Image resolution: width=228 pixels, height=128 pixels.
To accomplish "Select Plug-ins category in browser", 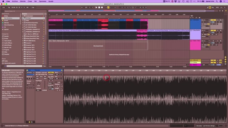I will pos(6,50).
